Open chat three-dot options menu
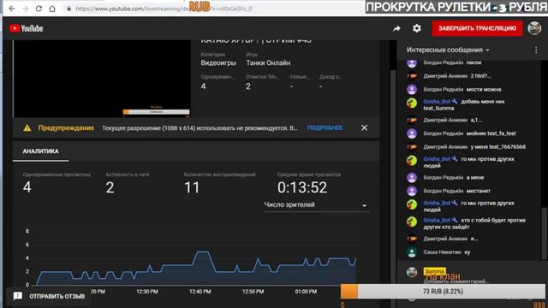This screenshot has width=548, height=308. 536,50
